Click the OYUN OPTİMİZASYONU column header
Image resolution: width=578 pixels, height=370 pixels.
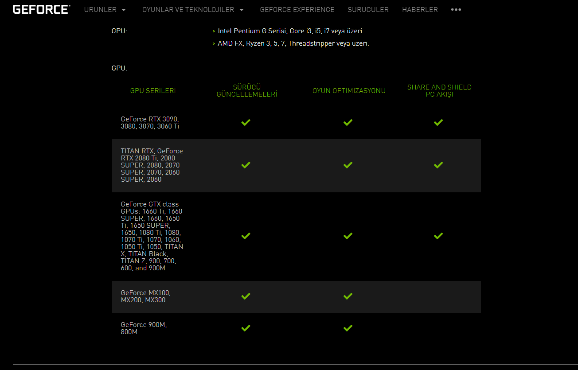tap(349, 91)
